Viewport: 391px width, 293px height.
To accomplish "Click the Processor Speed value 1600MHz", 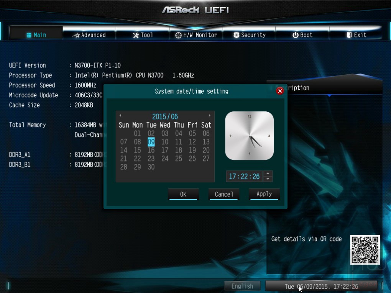I will click(x=85, y=85).
